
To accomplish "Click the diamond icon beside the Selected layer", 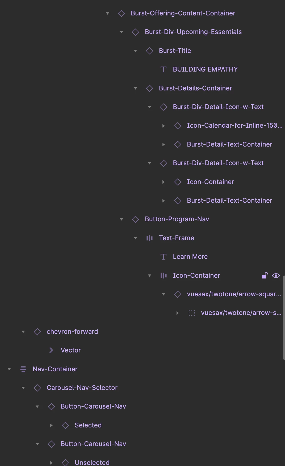I will tap(65, 425).
